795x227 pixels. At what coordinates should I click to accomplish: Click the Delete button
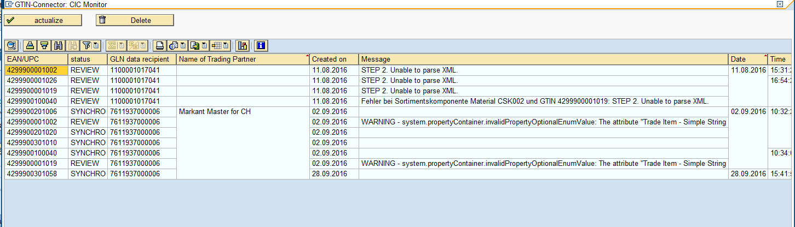(x=135, y=20)
